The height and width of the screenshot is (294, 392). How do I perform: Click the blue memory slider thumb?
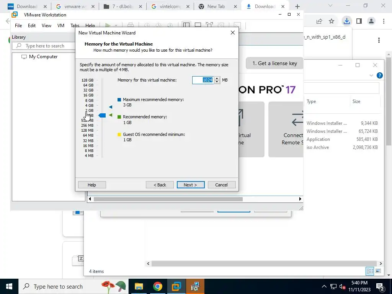(x=102, y=115)
